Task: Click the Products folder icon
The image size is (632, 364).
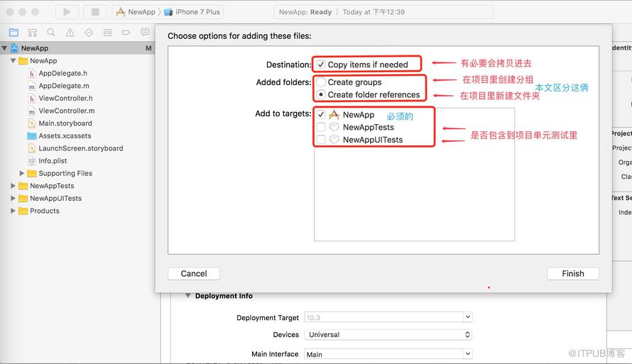Action: pyautogui.click(x=23, y=211)
